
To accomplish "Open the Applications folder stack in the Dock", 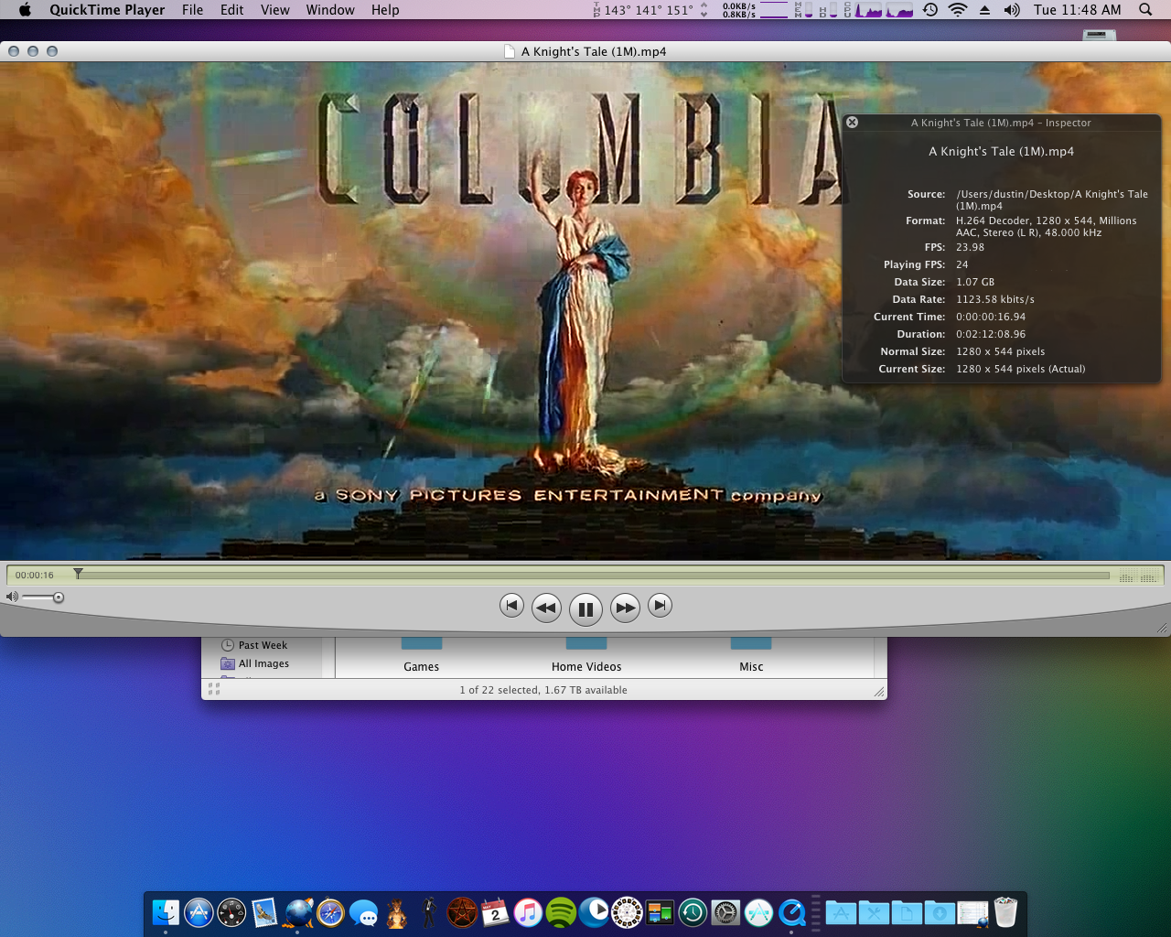I will [x=841, y=912].
